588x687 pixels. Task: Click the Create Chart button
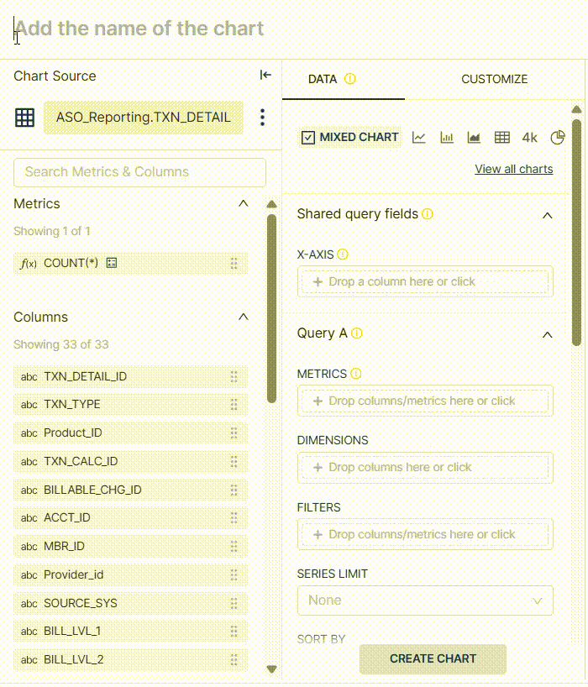(x=433, y=659)
